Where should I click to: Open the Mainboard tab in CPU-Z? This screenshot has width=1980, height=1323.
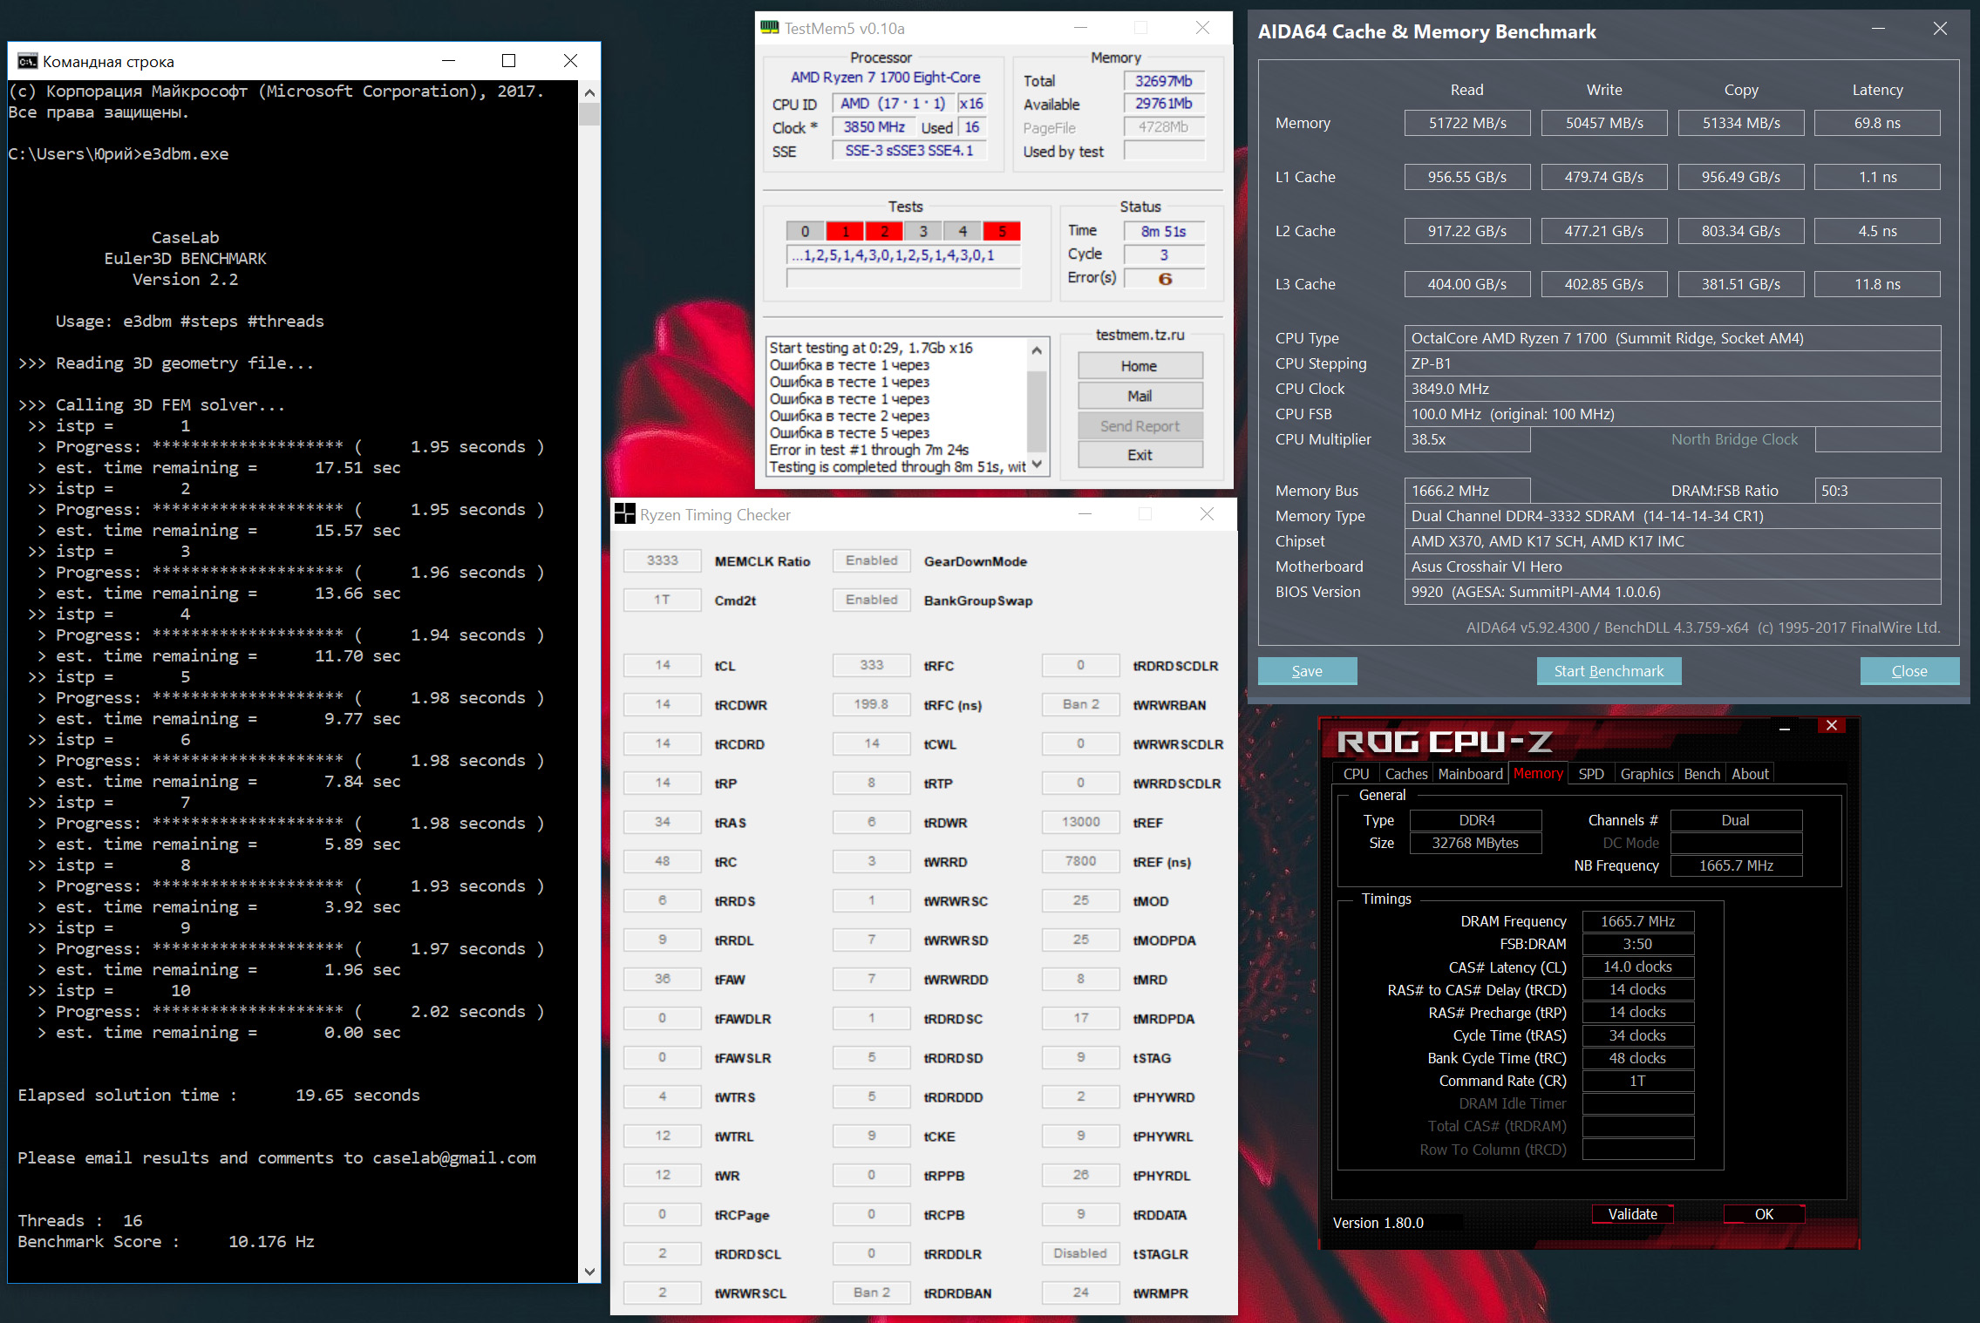pos(1470,774)
